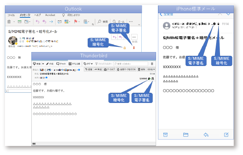Click the 削除 delete button in Thunderbird
The height and width of the screenshot is (155, 243).
coord(141,69)
